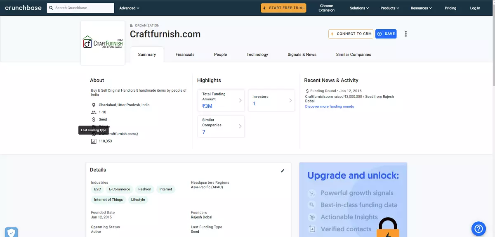
Task: Open the Pricing page
Action: 450,8
